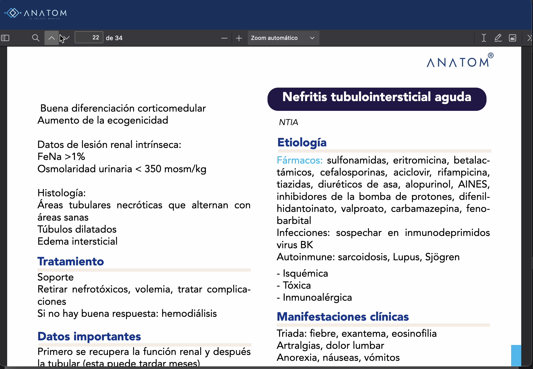The image size is (533, 369).
Task: Toggle the sidebar panel button
Action: 5,38
